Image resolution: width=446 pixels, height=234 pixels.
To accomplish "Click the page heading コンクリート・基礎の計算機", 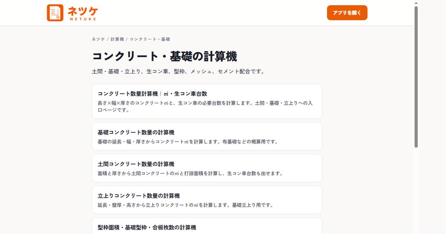I will (x=164, y=57).
